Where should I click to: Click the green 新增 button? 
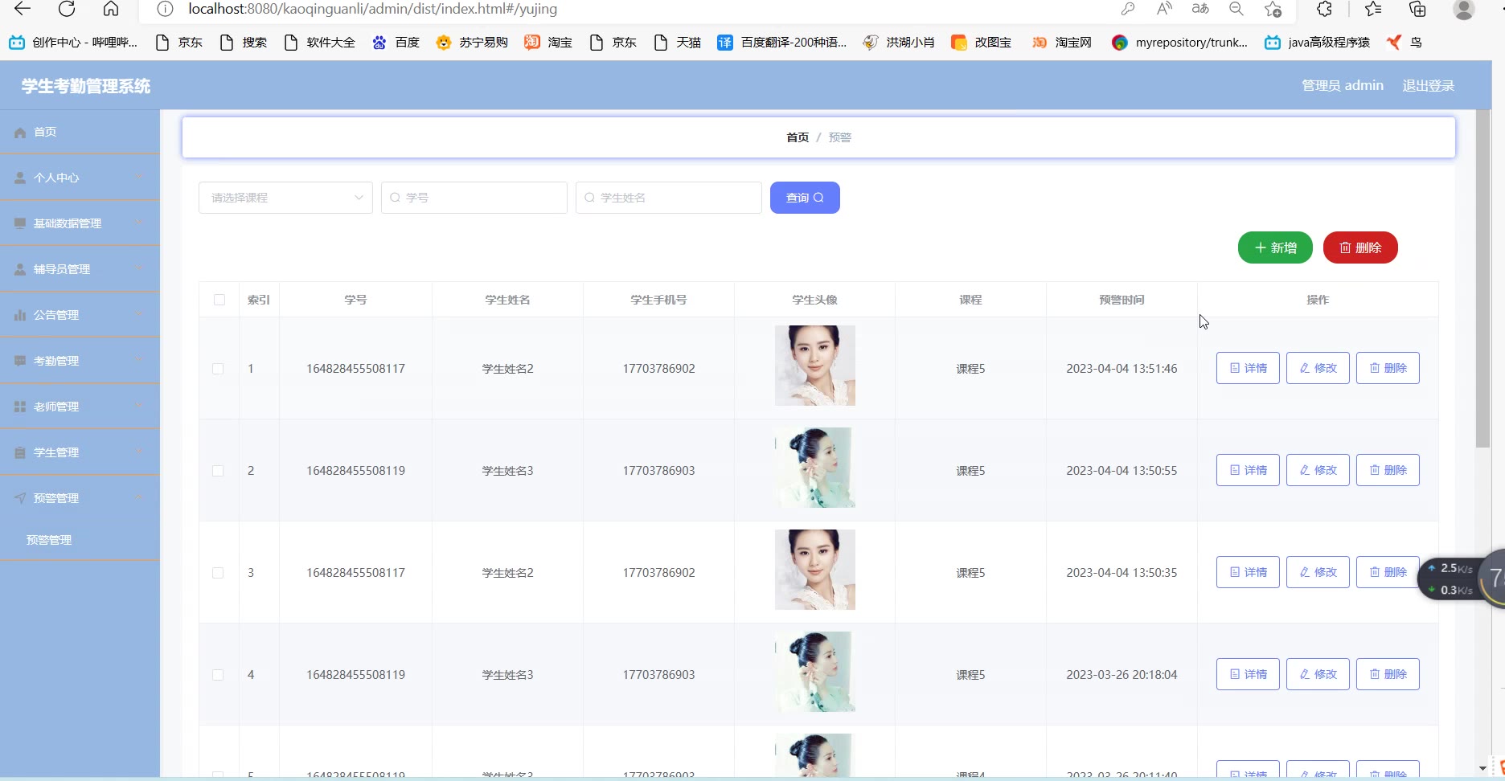[1275, 247]
